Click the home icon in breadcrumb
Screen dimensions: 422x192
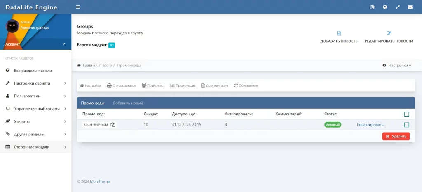pyautogui.click(x=79, y=65)
